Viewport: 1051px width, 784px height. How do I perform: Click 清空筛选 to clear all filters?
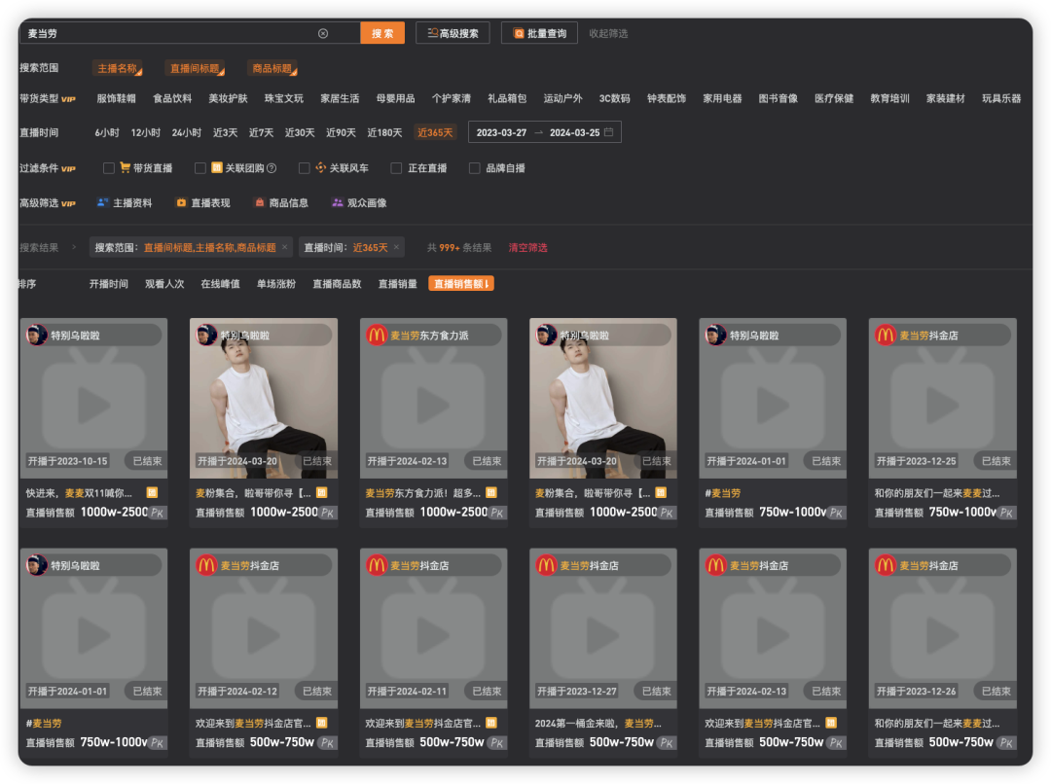point(527,248)
